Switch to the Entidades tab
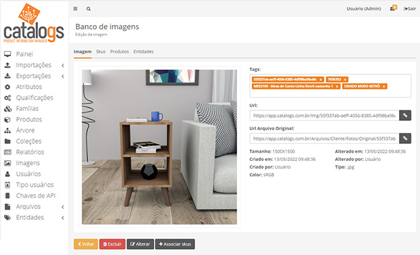420x255 pixels. [144, 51]
